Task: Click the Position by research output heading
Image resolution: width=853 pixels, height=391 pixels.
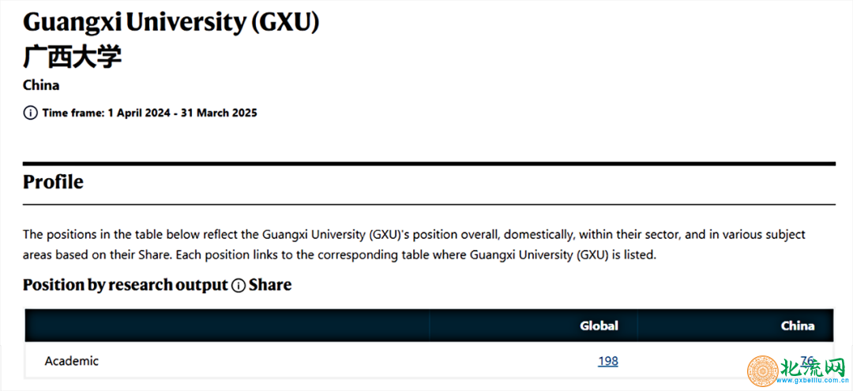Action: [x=125, y=285]
